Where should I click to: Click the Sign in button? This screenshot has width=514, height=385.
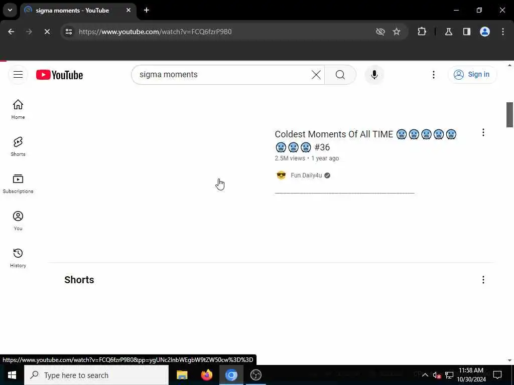coord(472,75)
